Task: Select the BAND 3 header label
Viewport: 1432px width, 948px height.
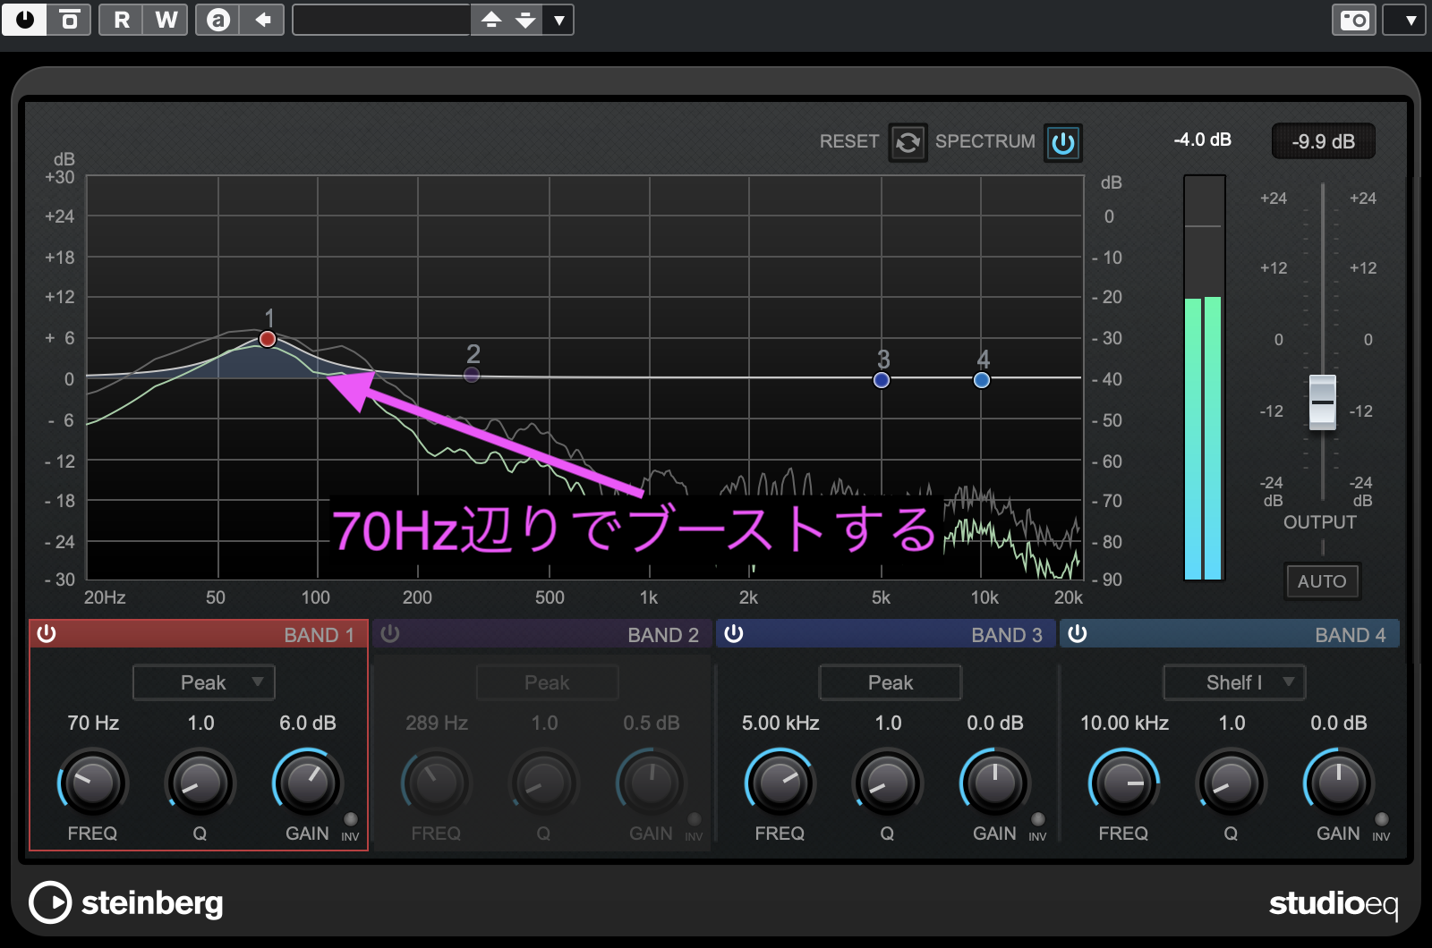Action: (1007, 635)
